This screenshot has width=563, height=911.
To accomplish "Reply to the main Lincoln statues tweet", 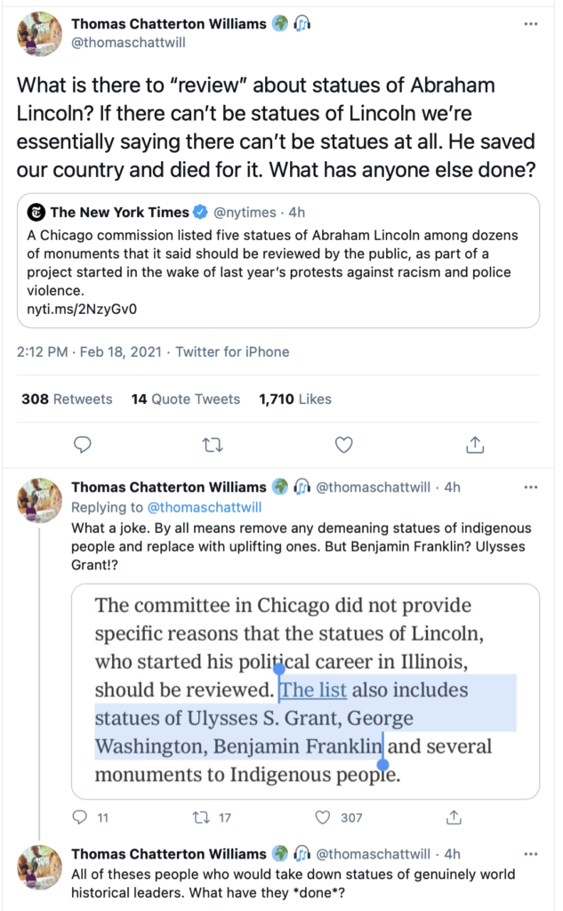I will 83,445.
